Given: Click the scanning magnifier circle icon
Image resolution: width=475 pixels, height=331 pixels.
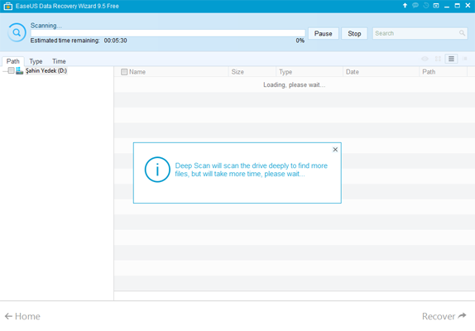Looking at the screenshot, I should [17, 32].
